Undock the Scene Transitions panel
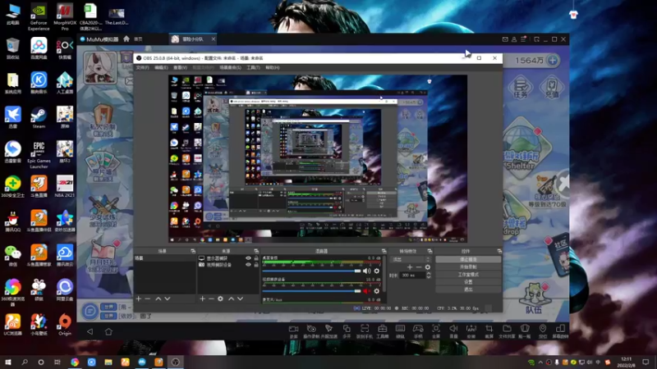The height and width of the screenshot is (369, 657). (x=430, y=251)
